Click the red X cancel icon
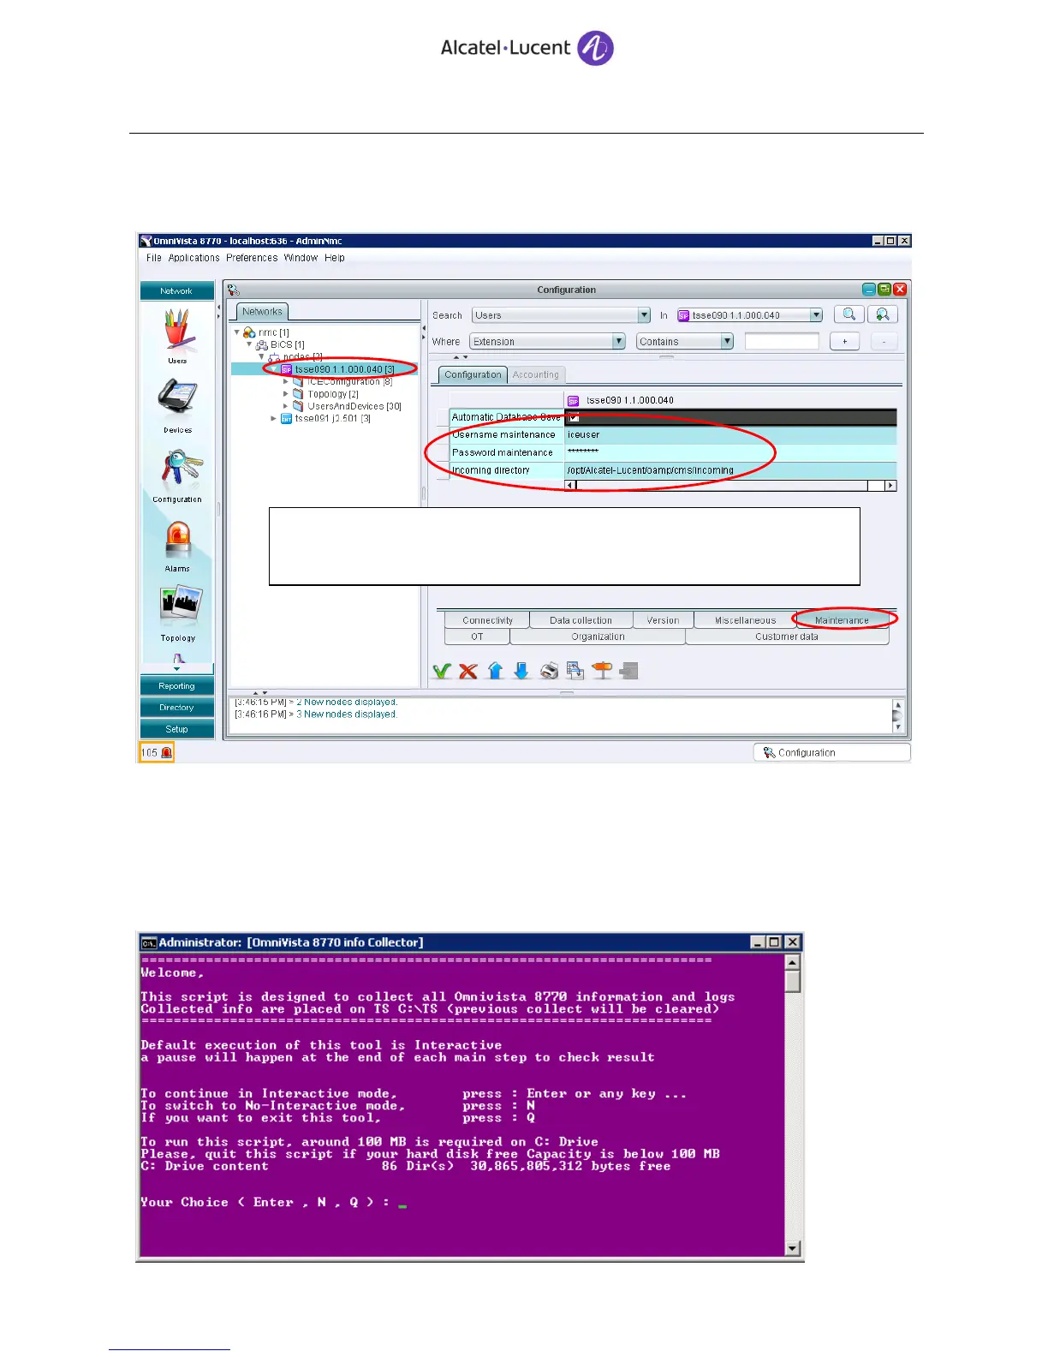Screen dimensions: 1048x1357 coord(467,671)
